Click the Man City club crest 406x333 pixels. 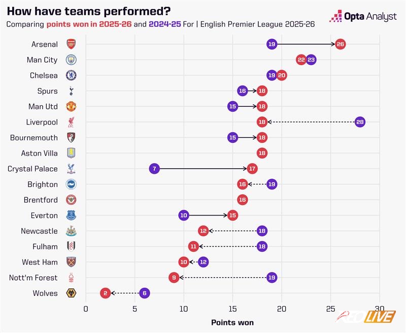[71, 60]
